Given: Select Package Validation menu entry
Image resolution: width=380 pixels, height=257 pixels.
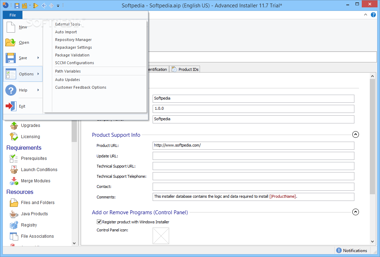Looking at the screenshot, I should pyautogui.click(x=72, y=55).
